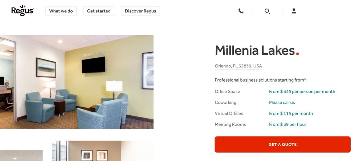Open the Orlando, FL 32839 address link
The width and height of the screenshot is (363, 161).
[x=238, y=66]
